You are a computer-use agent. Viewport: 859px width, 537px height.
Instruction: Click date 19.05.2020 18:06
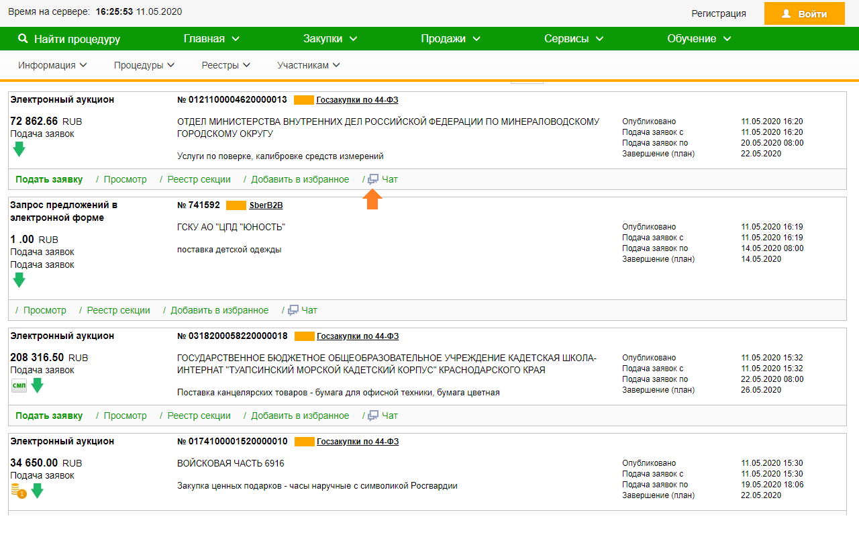point(772,485)
